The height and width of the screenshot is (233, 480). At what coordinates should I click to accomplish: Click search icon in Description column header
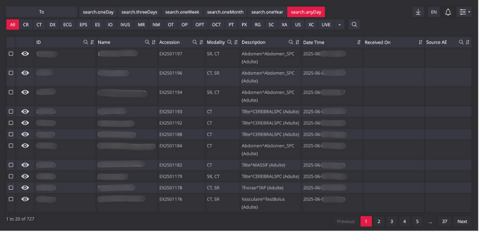(291, 42)
